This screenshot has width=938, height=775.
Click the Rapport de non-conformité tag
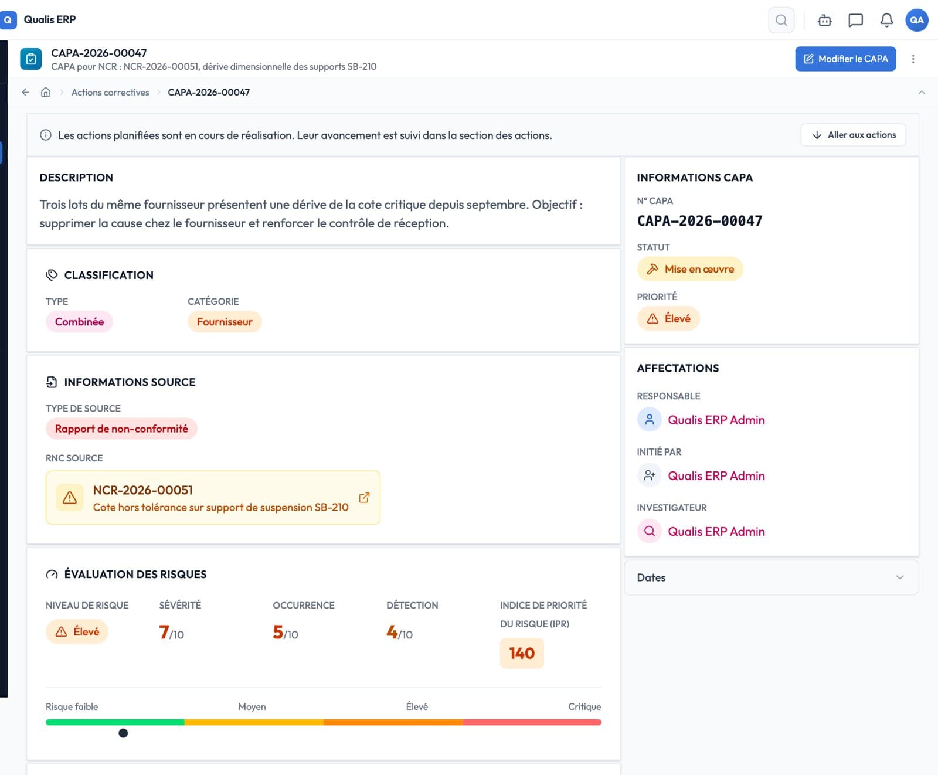pos(121,429)
